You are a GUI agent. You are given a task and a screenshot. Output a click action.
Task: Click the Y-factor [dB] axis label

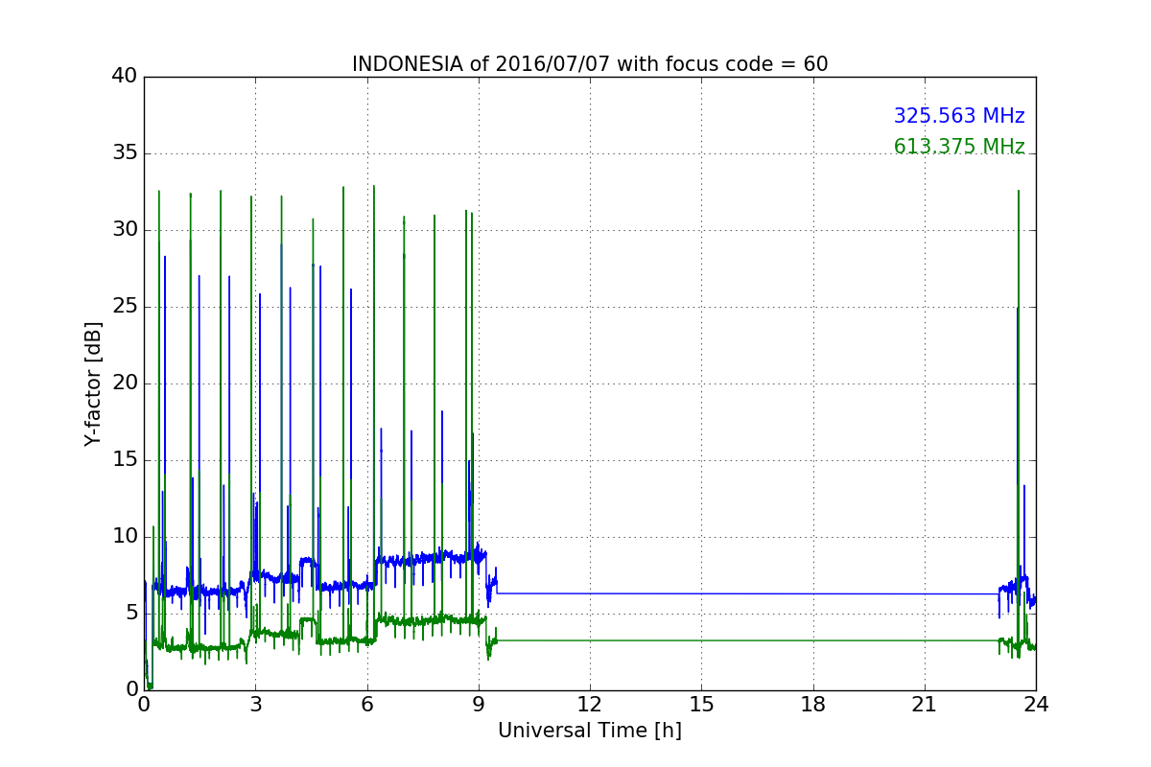(x=92, y=383)
